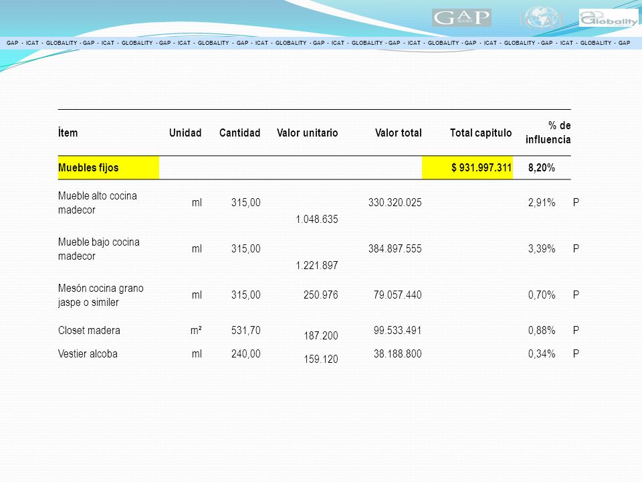
Task: Click the P beside 2,91%
Action: (576, 202)
